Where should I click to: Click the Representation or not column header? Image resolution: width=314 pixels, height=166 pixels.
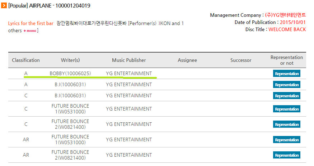(287, 60)
